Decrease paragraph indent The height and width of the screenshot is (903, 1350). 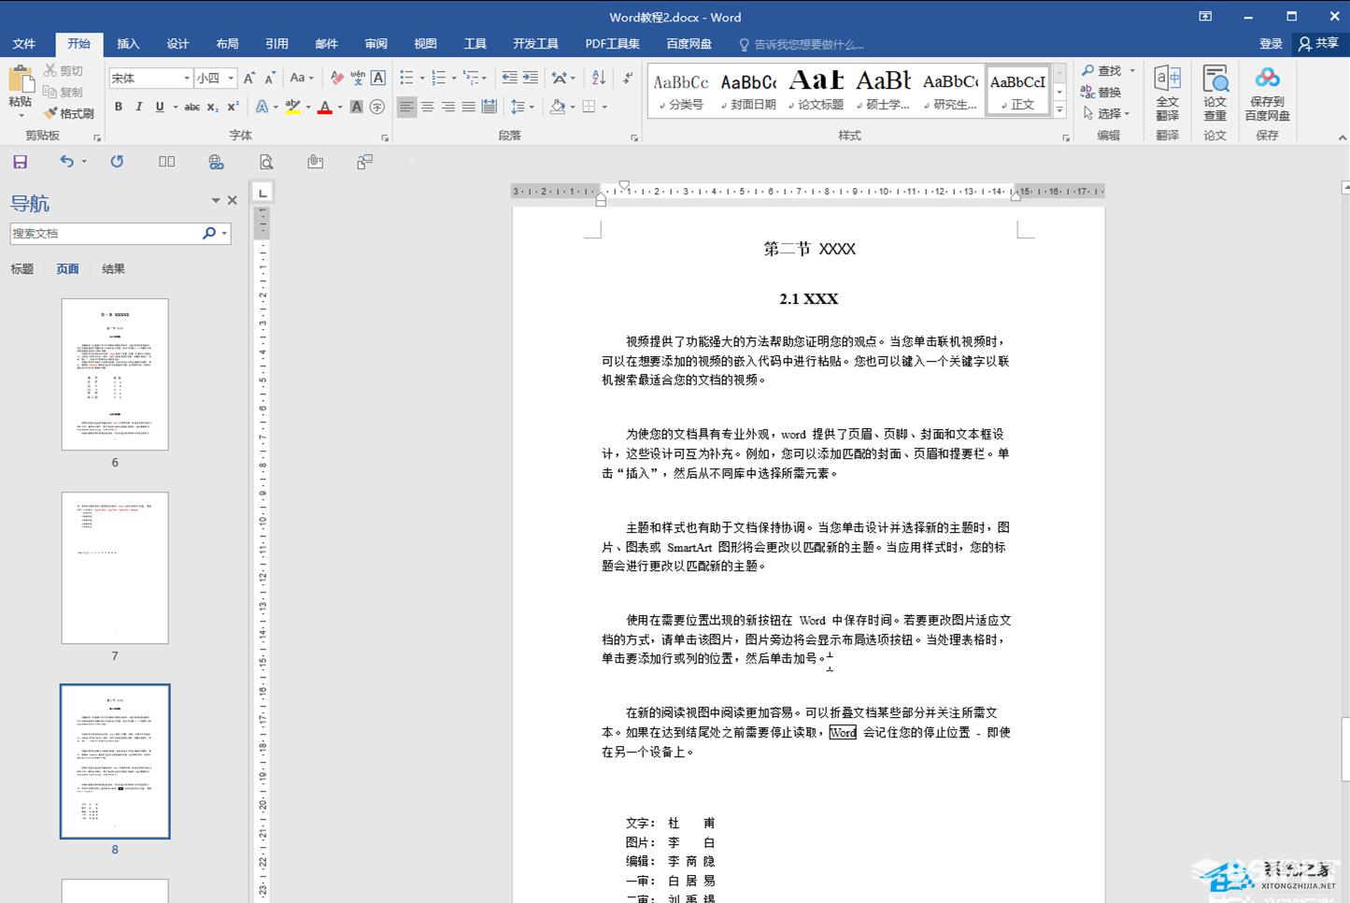click(x=509, y=78)
